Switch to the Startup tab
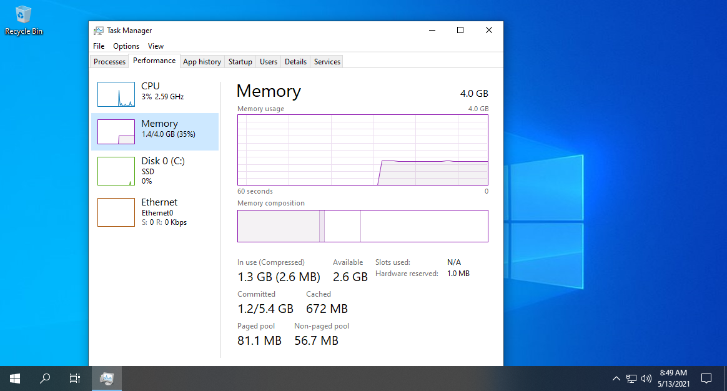The image size is (727, 391). (x=240, y=62)
